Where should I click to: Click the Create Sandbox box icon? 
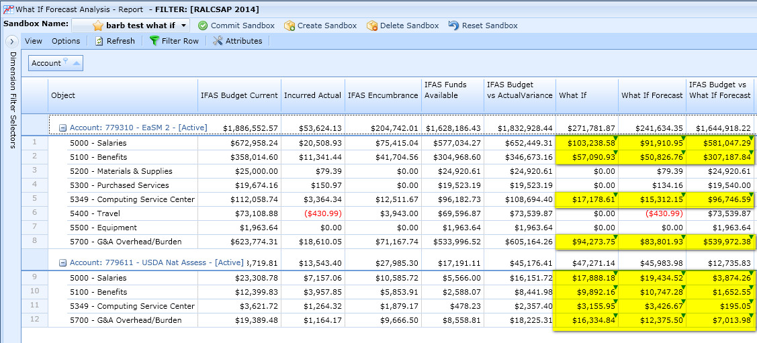[290, 26]
